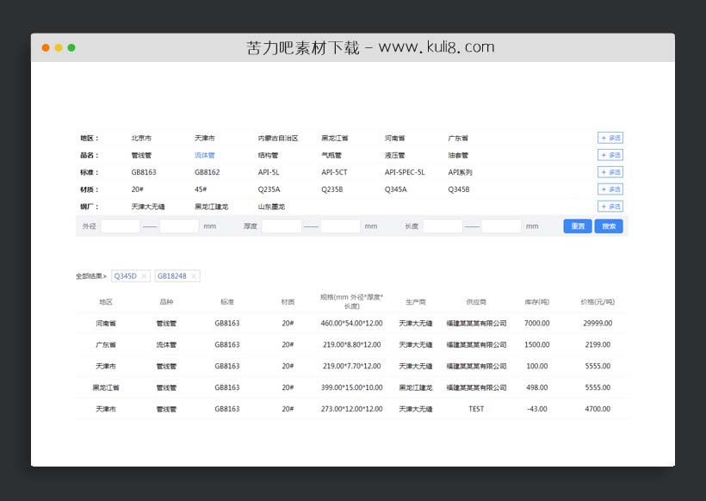Click the red traffic light dot
This screenshot has width=706, height=501.
(x=46, y=48)
